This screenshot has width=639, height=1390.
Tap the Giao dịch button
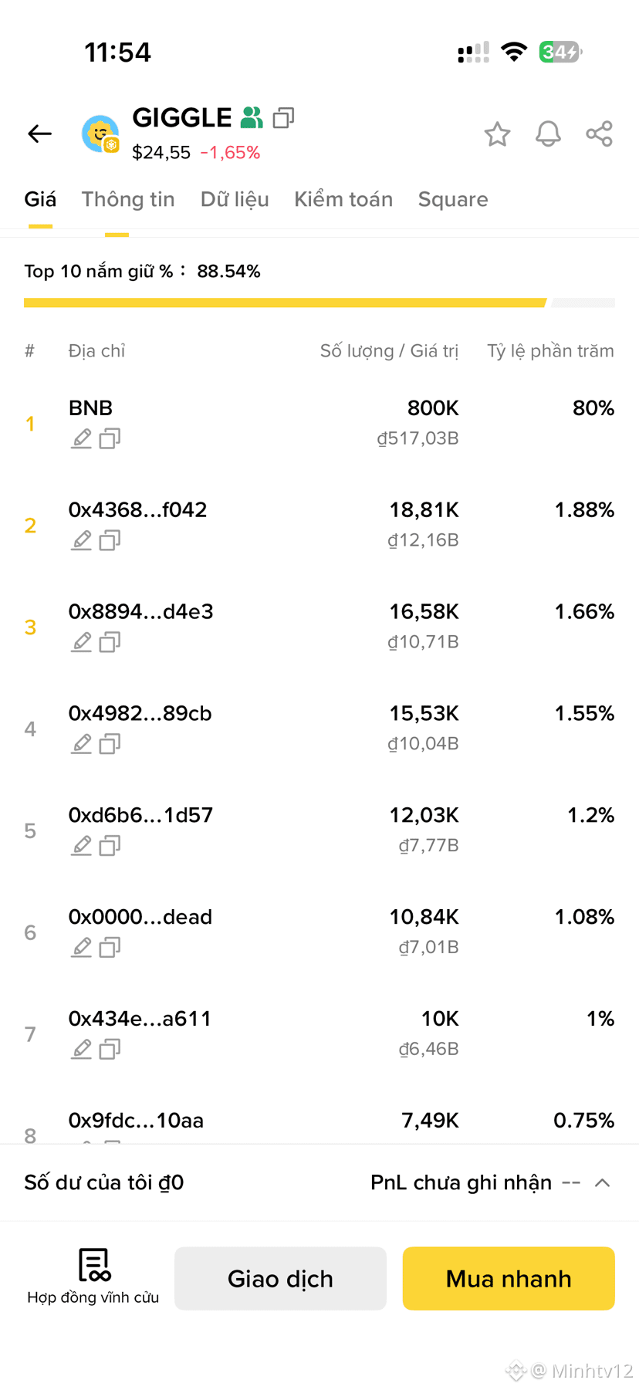click(x=280, y=1278)
